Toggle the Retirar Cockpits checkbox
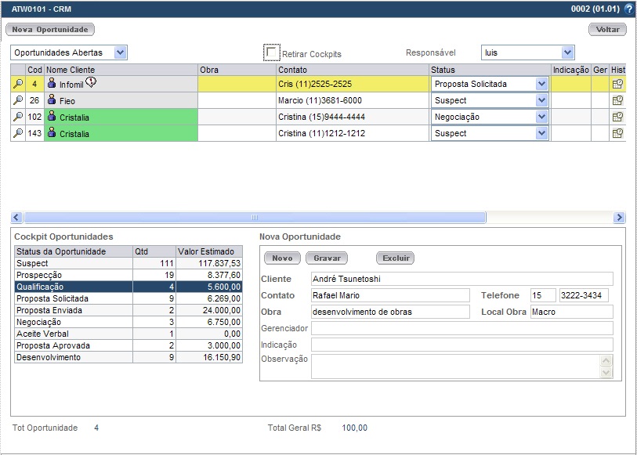 click(272, 52)
